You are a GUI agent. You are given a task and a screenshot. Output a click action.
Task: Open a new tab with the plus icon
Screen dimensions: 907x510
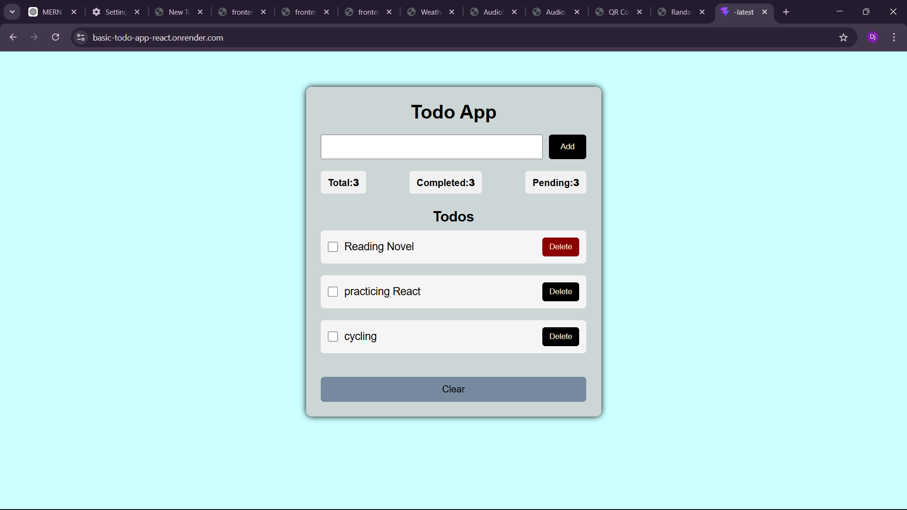tap(786, 12)
